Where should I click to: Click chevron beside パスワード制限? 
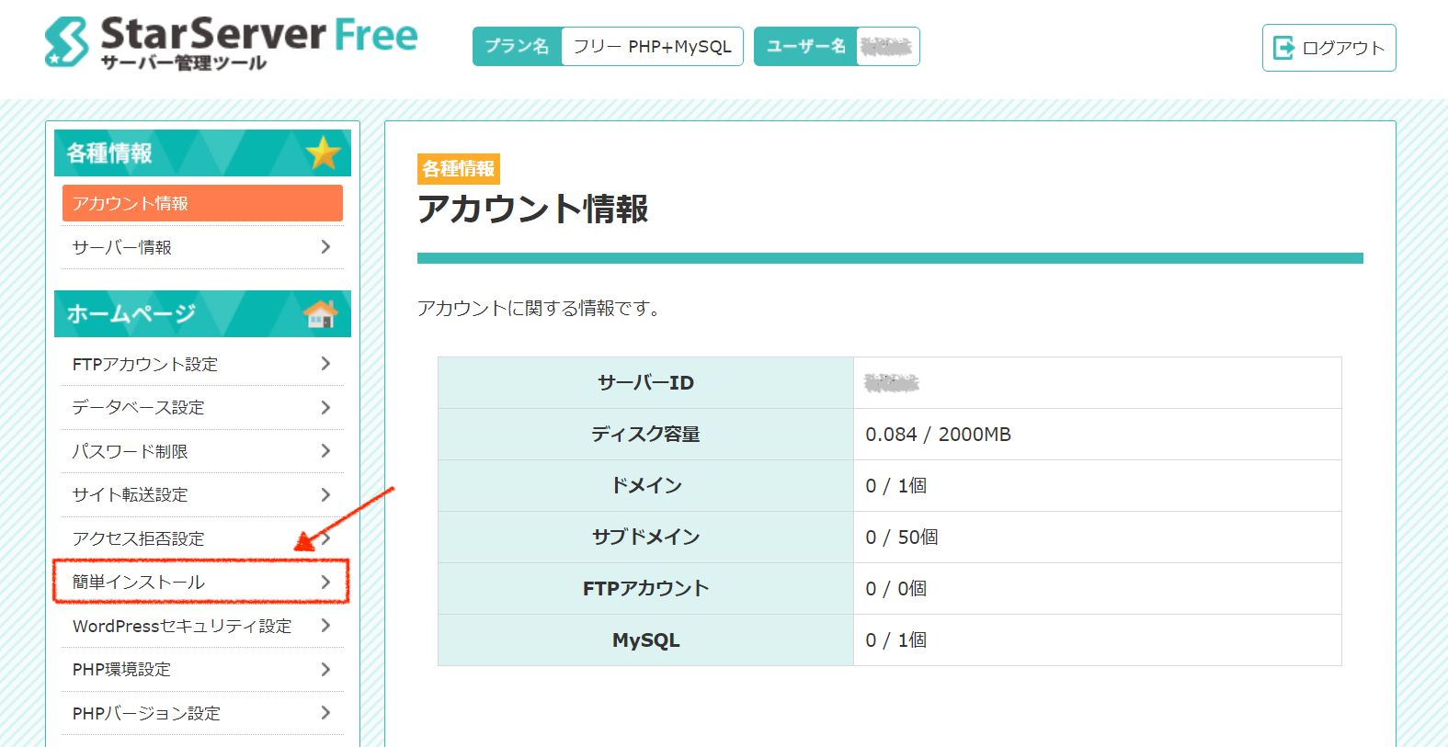coord(325,451)
